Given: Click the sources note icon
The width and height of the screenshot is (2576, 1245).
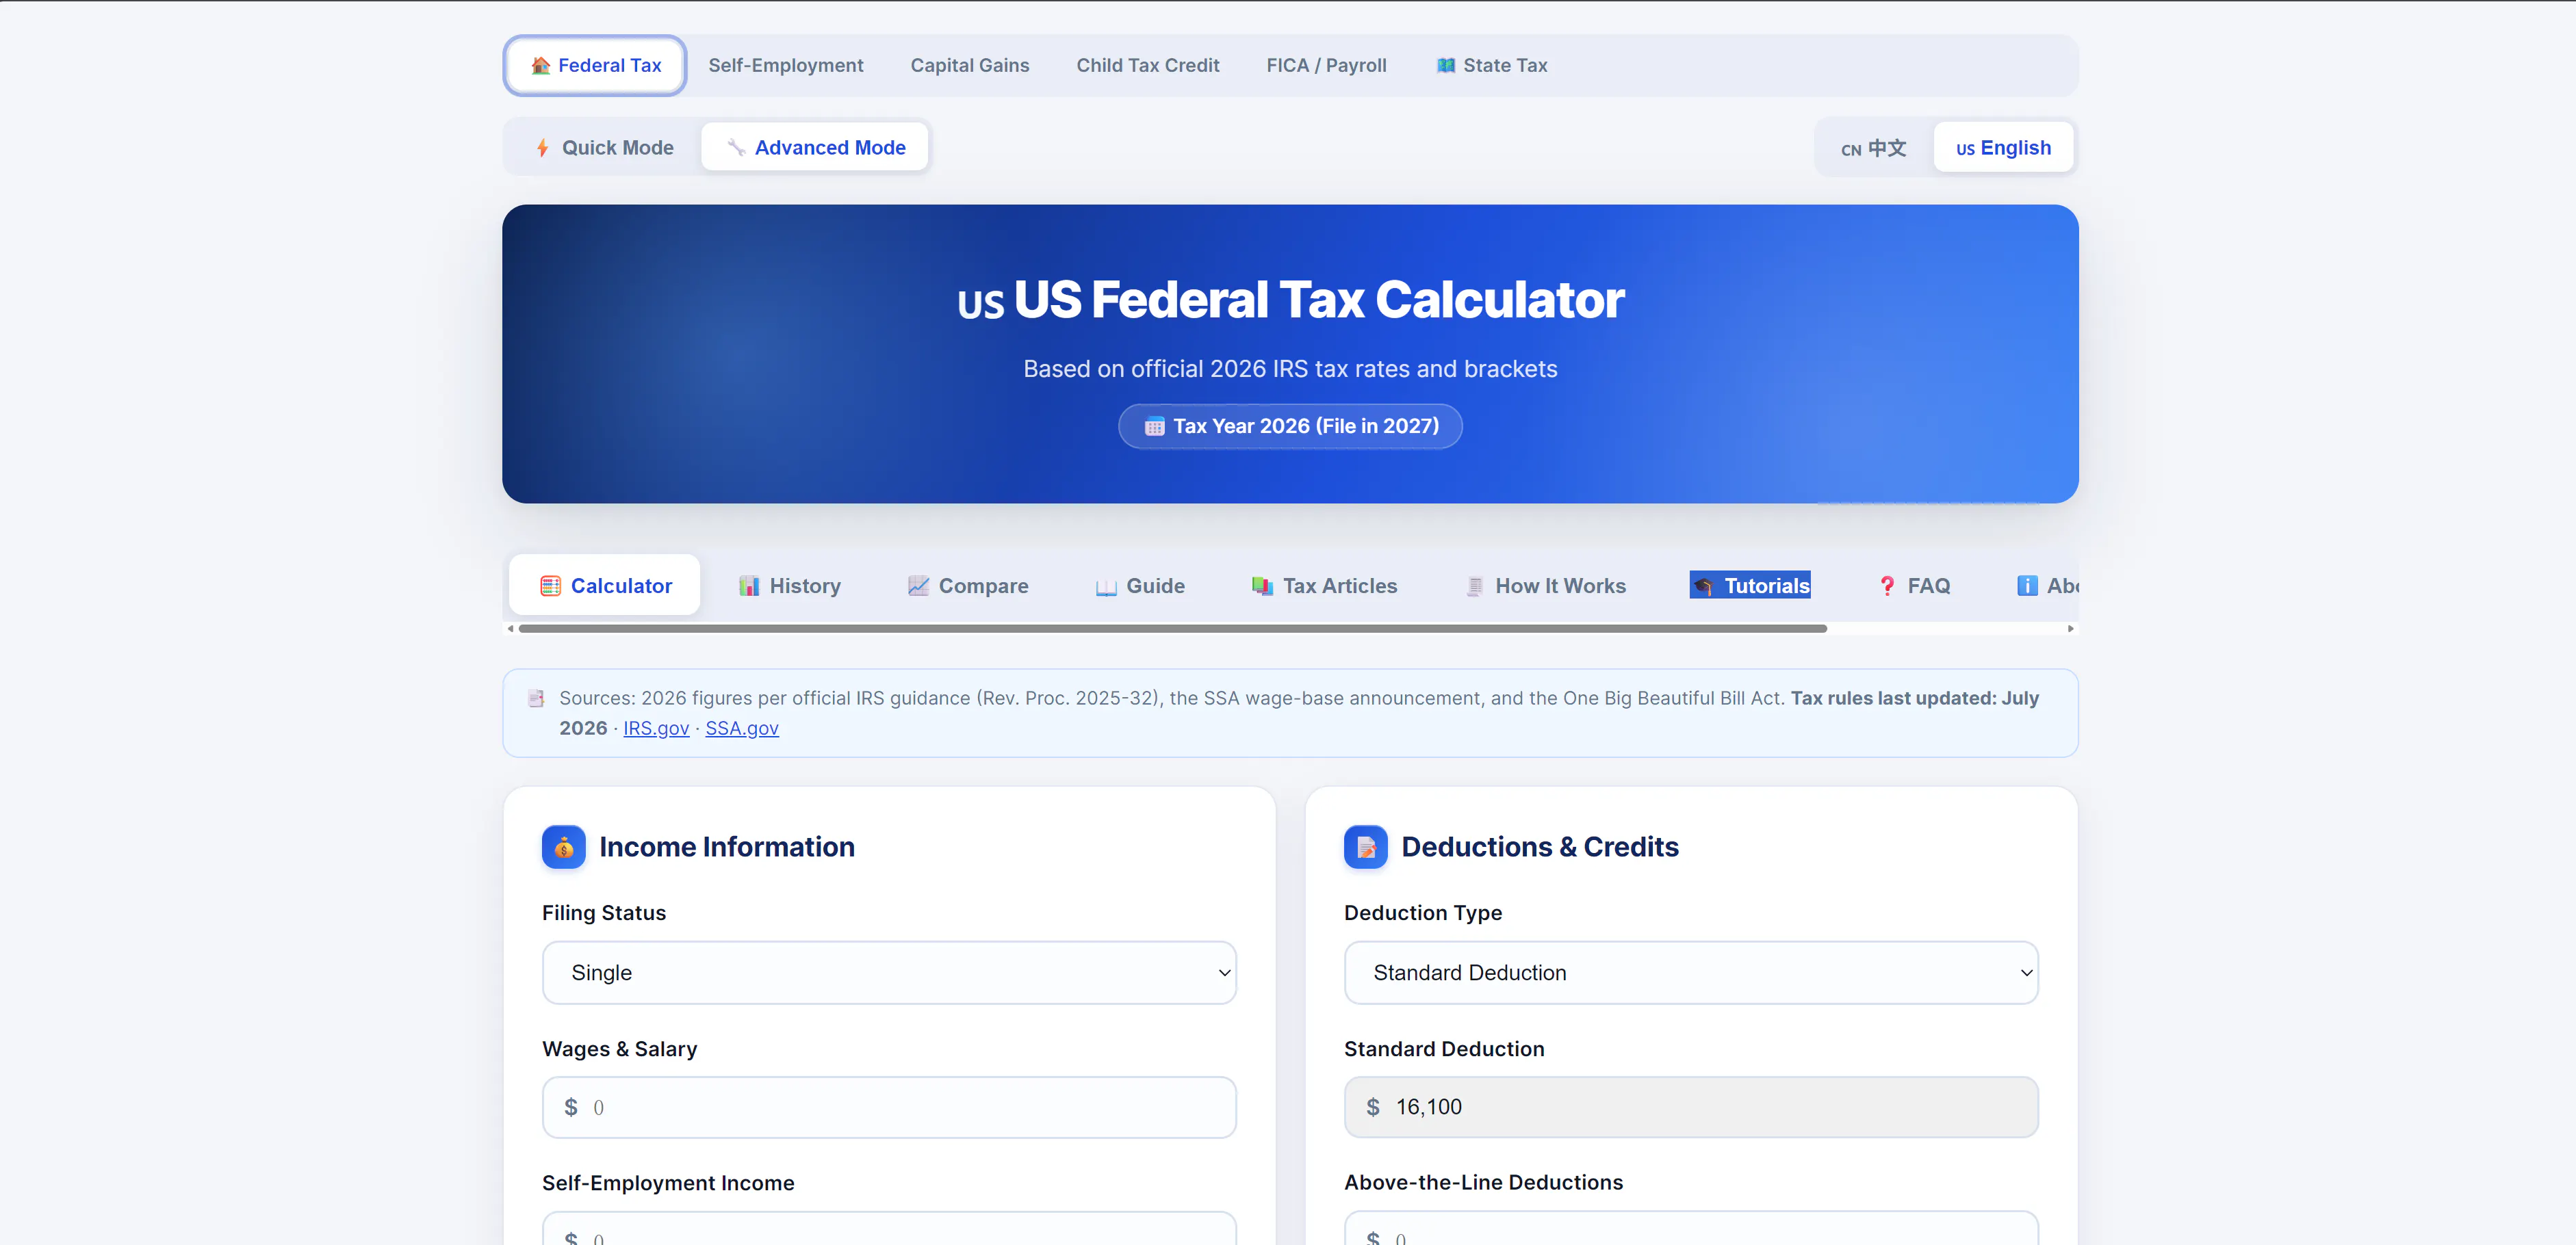Looking at the screenshot, I should (x=536, y=698).
